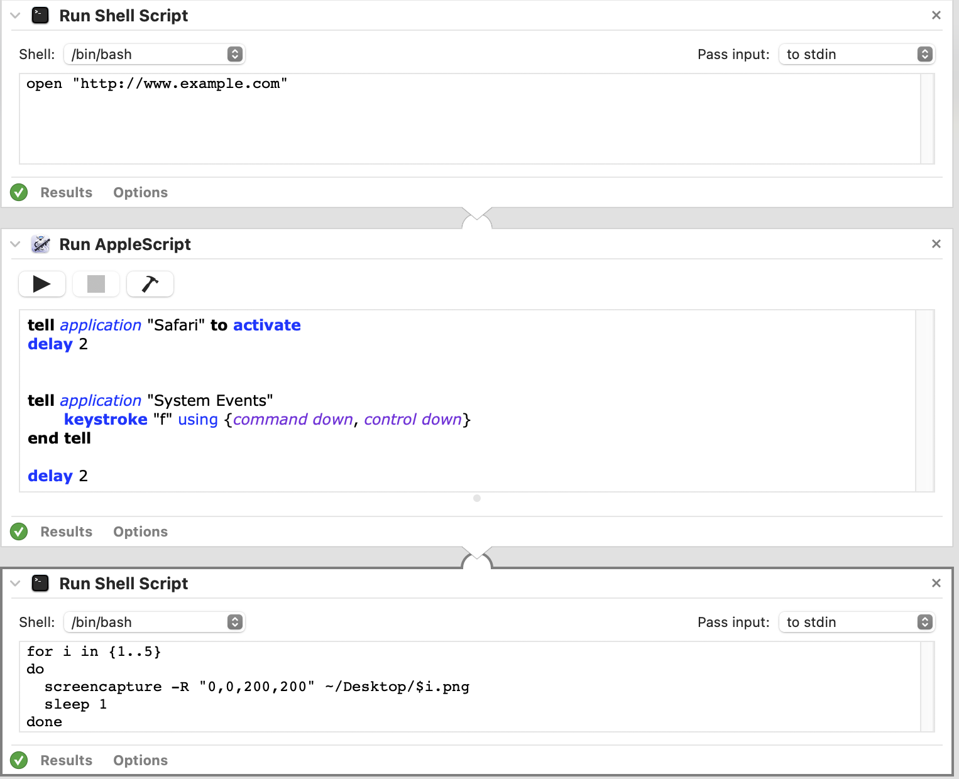Click the "end tell" line in the AppleScript
The width and height of the screenshot is (959, 779).
59,439
